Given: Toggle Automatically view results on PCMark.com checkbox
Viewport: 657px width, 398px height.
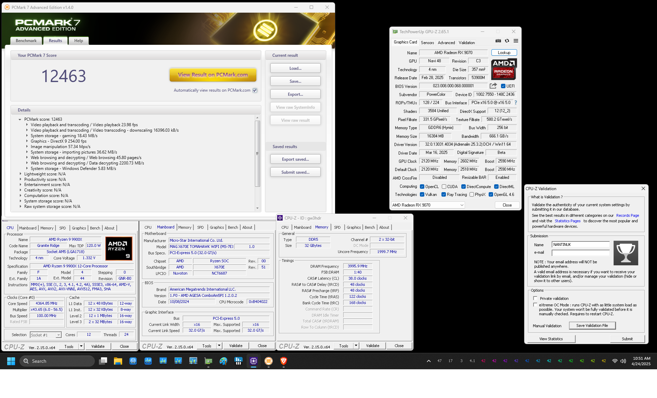Looking at the screenshot, I should pyautogui.click(x=255, y=90).
